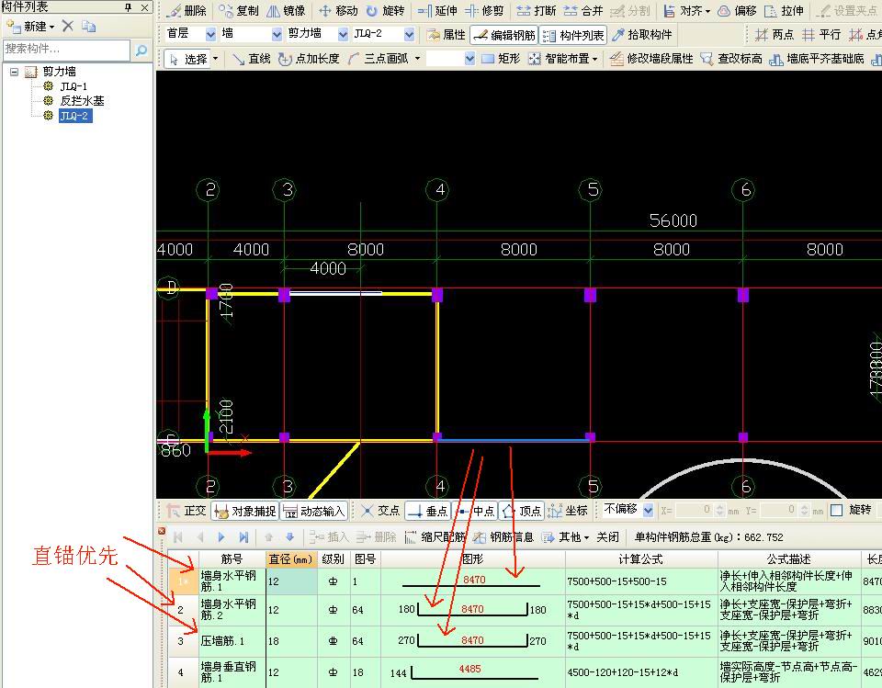Open Smart Layout (智能布置) menu
This screenshot has height=688, width=882.
[x=563, y=59]
